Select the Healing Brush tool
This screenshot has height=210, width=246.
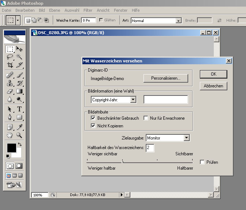tap(10, 75)
